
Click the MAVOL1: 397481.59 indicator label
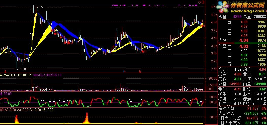pos(18,75)
